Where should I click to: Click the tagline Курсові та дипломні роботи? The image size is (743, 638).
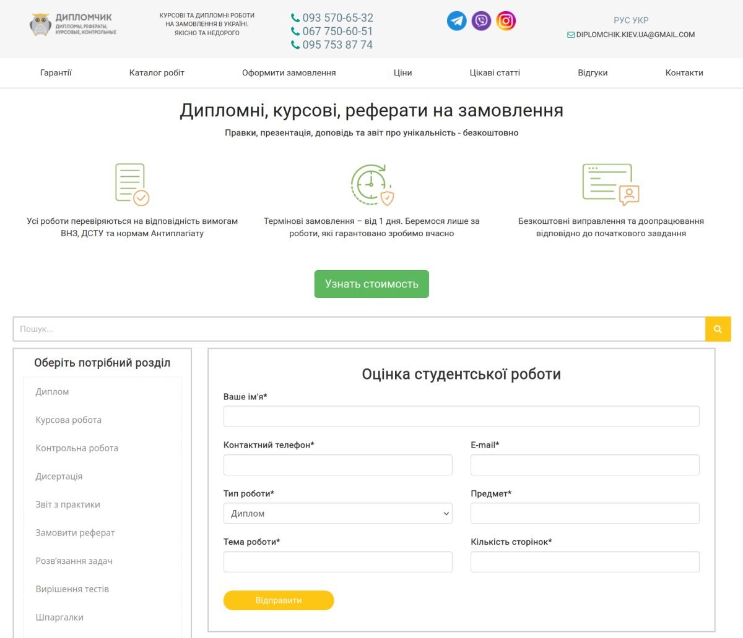(x=207, y=24)
